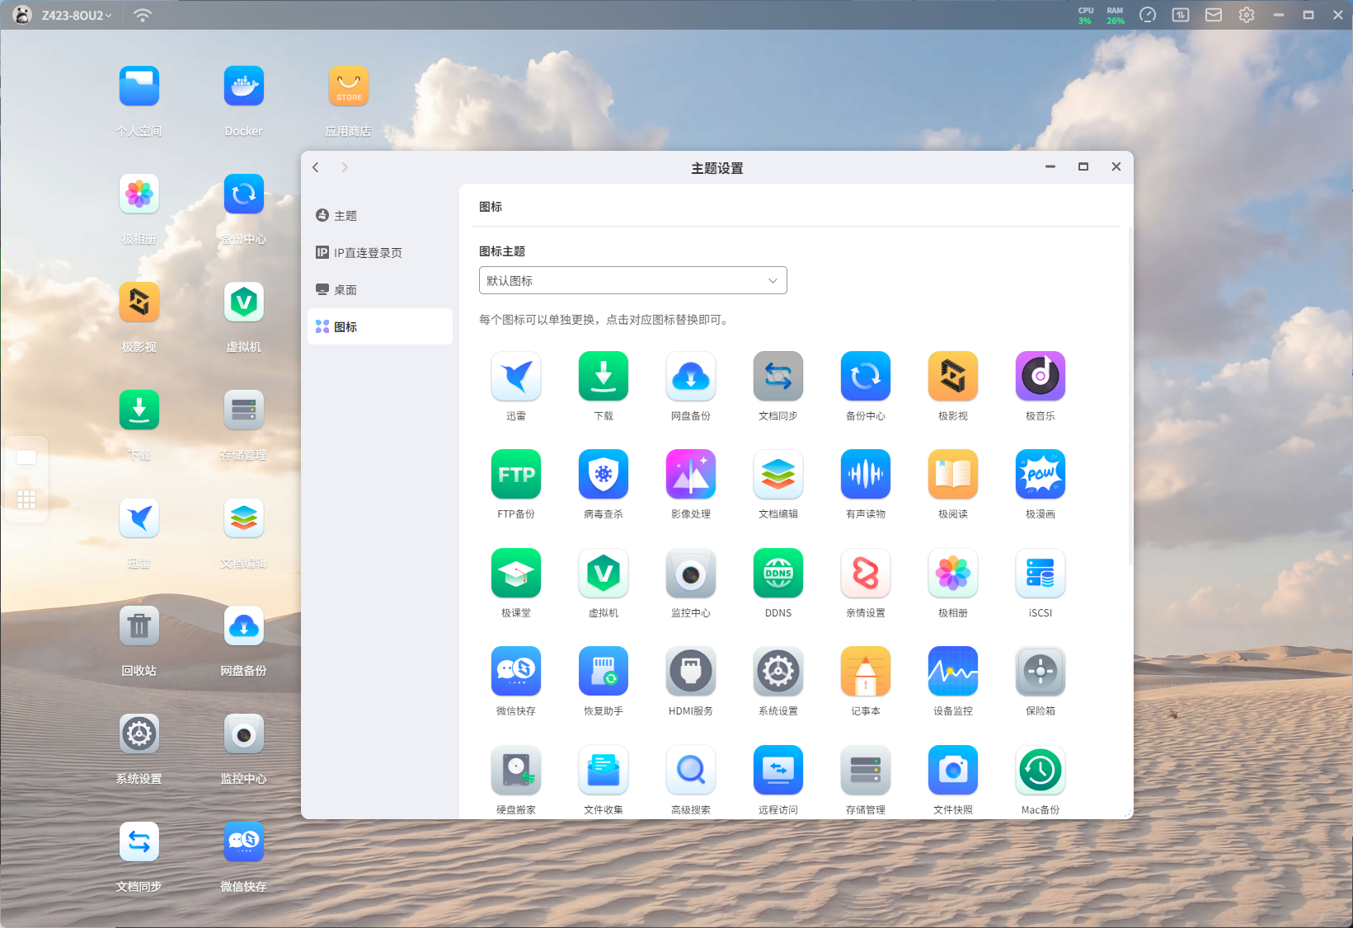Click the 极漫画 POW icon
Viewport: 1353px width, 928px height.
[x=1041, y=474]
